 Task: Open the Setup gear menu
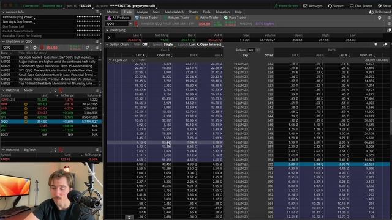click(385, 6)
